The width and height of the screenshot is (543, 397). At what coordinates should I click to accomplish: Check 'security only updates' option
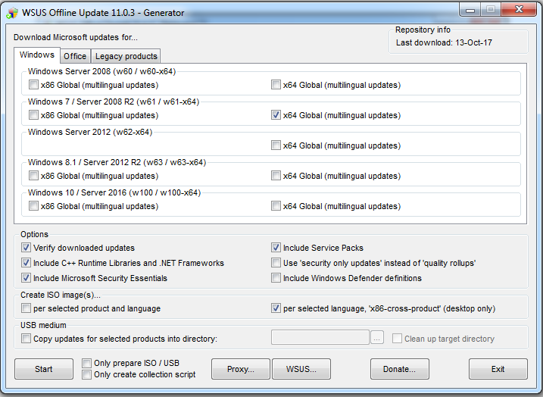(276, 263)
